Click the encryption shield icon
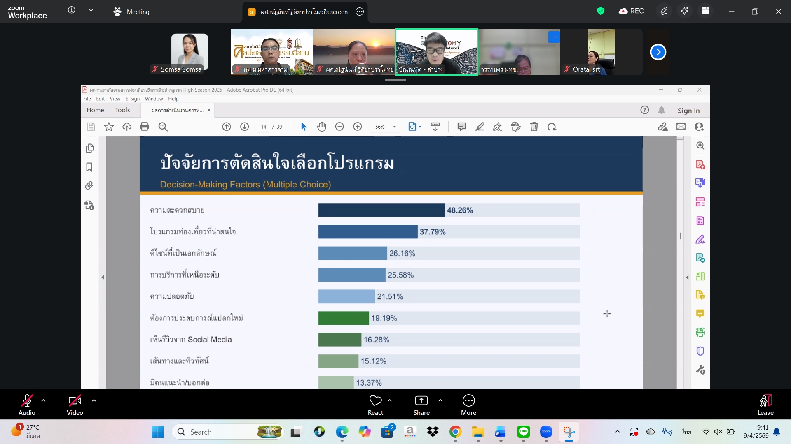Viewport: 791px width, 444px height. tap(600, 11)
